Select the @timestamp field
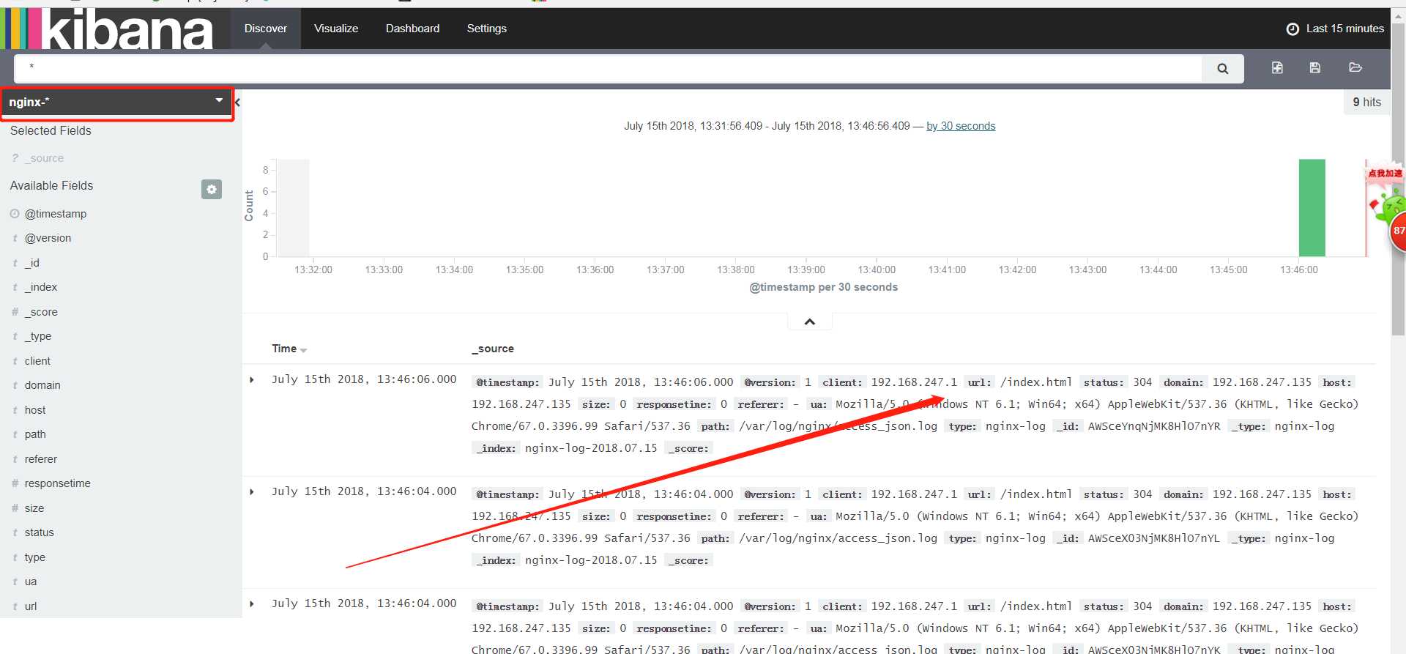Viewport: 1406px width, 654px height. 56,214
